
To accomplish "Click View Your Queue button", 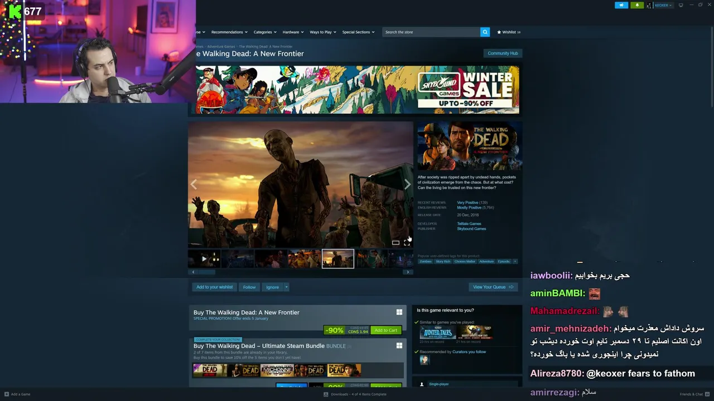I will pos(493,287).
